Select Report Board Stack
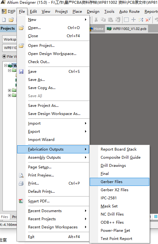The width and height of the screenshot is (158, 244). coord(119,149)
